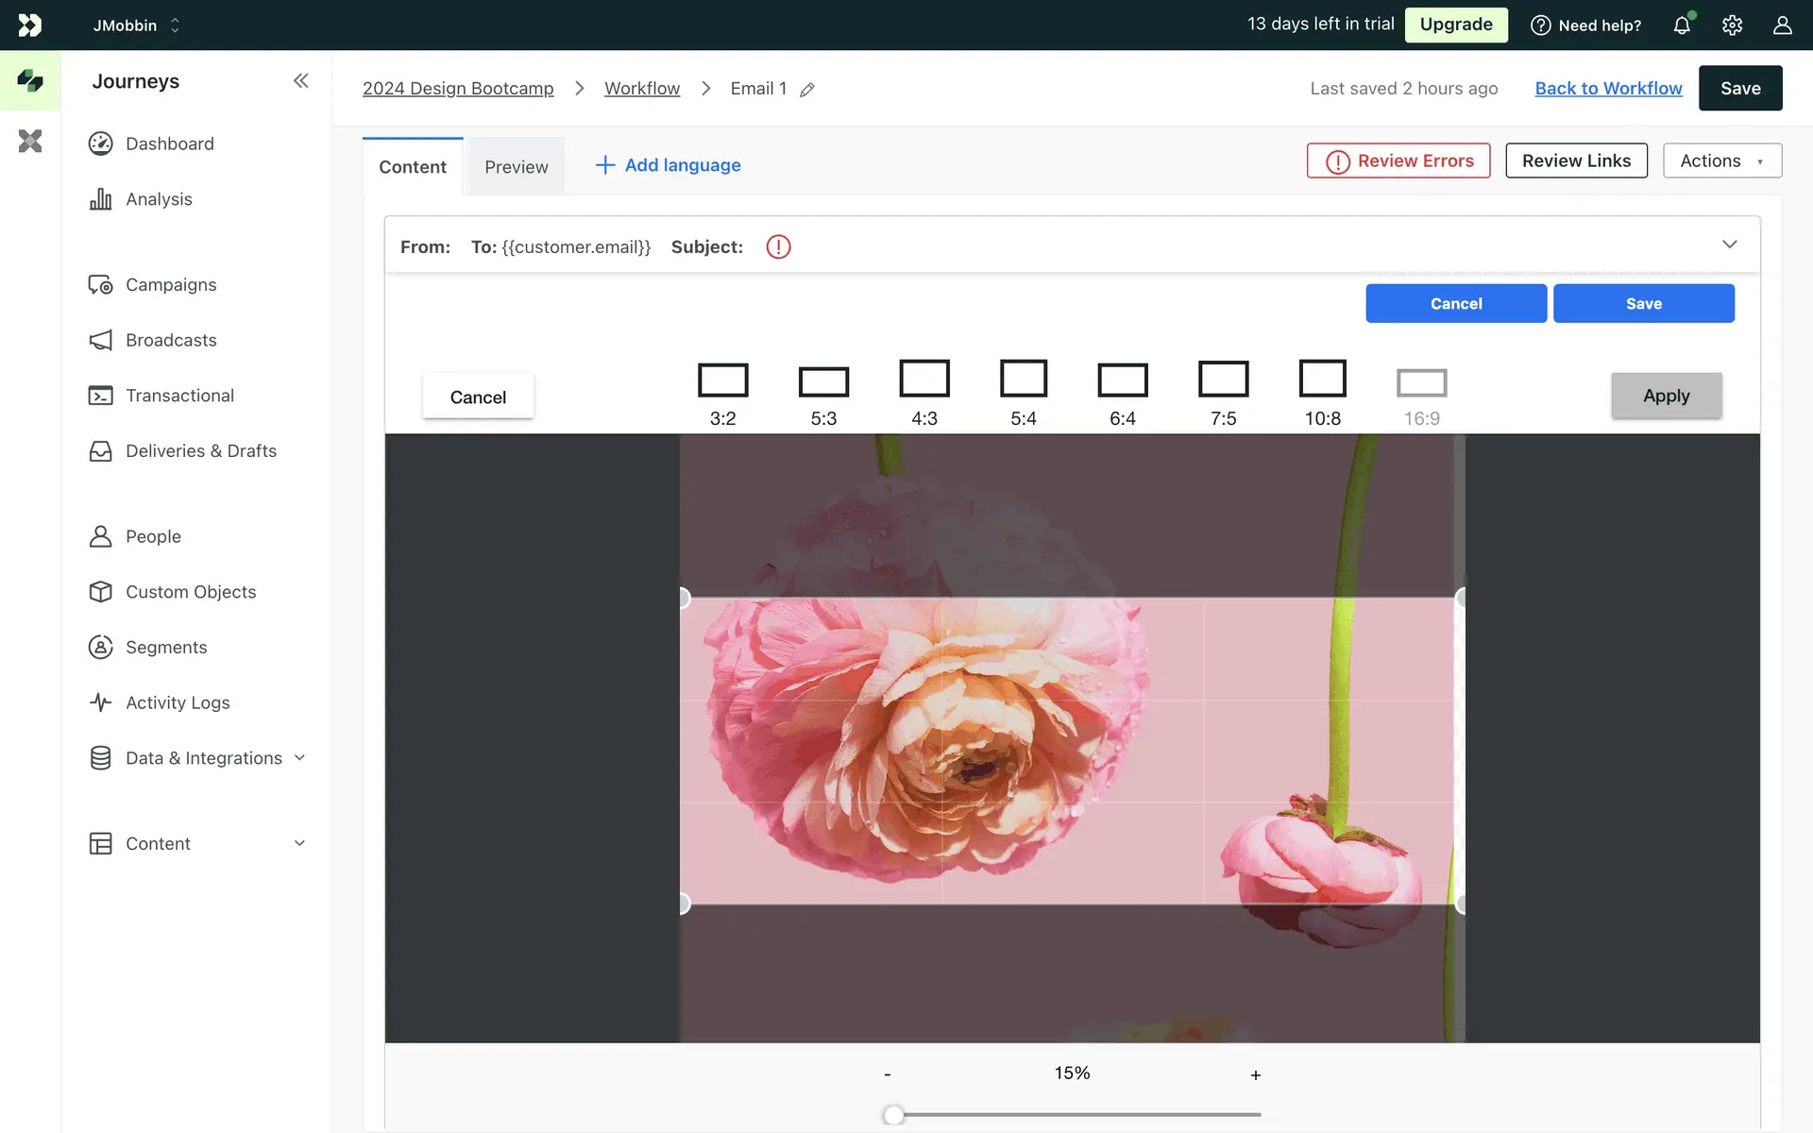Viewport: 1813px width, 1133px height.
Task: Select the 3:2 aspect ratio icon
Action: [x=722, y=380]
